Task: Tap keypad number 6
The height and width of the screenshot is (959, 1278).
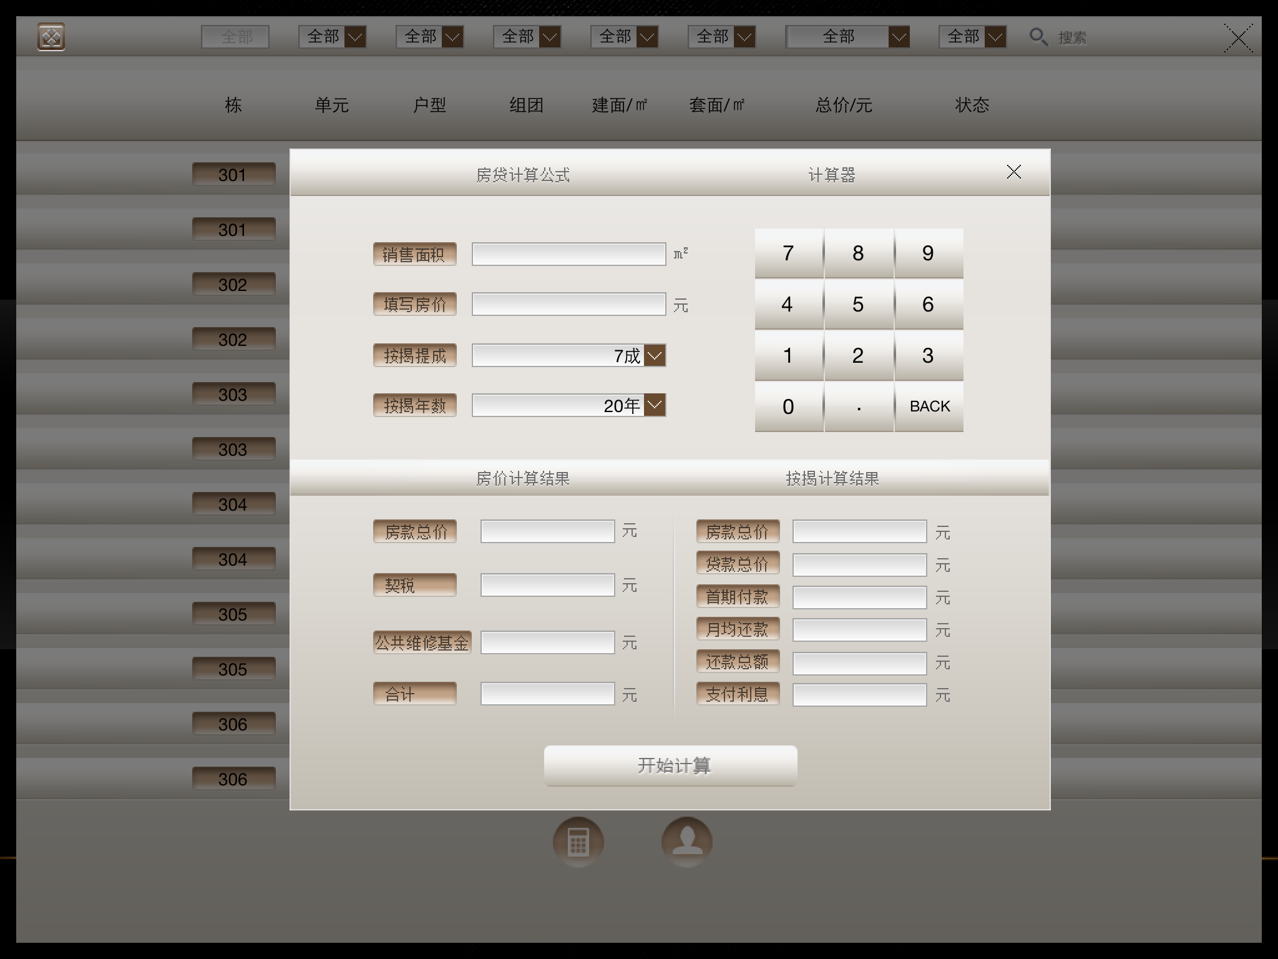Action: click(929, 304)
